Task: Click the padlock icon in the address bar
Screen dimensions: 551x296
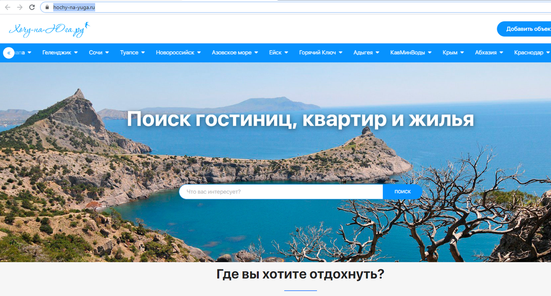Action: click(x=46, y=7)
